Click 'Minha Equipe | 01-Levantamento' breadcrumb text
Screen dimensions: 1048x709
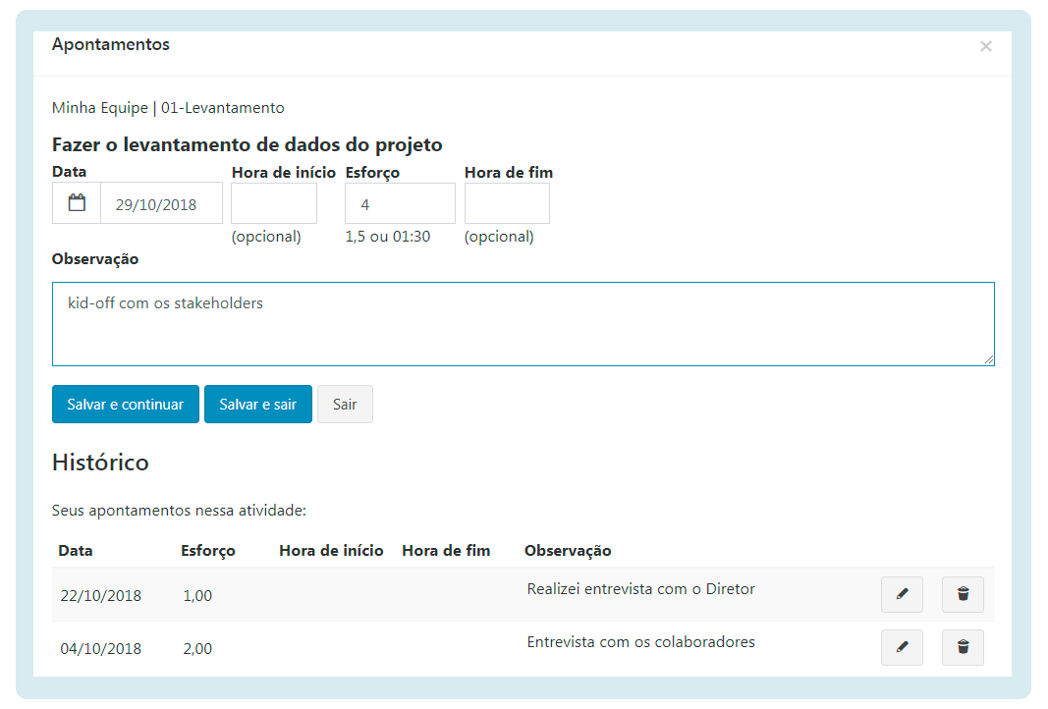click(x=168, y=108)
